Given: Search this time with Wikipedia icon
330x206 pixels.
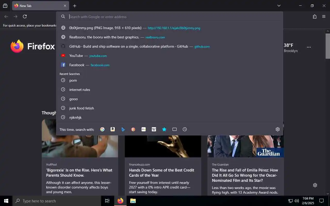Looking at the screenshot, I should point(154,129).
